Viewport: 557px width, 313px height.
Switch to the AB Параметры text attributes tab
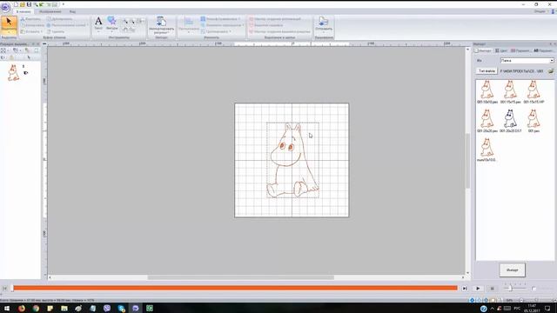point(543,50)
